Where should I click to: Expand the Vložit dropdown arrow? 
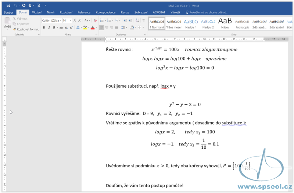[7, 30]
